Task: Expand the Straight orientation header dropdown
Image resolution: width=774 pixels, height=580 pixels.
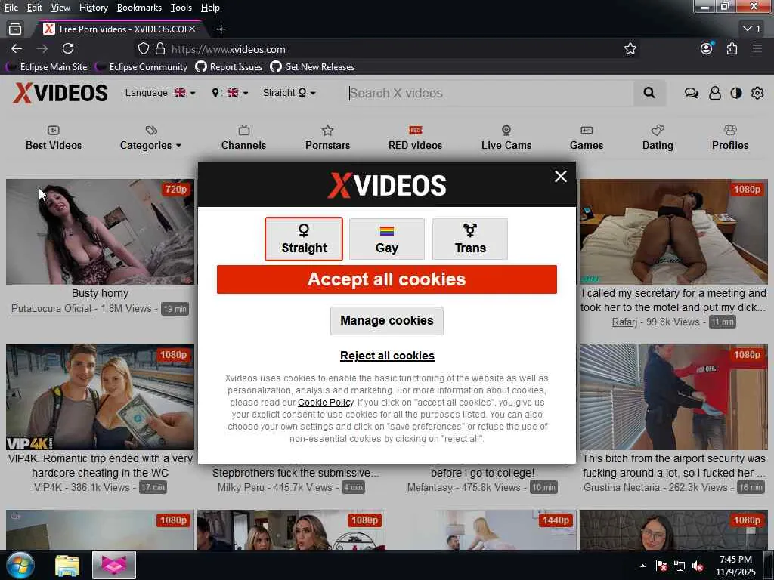Action: 289,93
